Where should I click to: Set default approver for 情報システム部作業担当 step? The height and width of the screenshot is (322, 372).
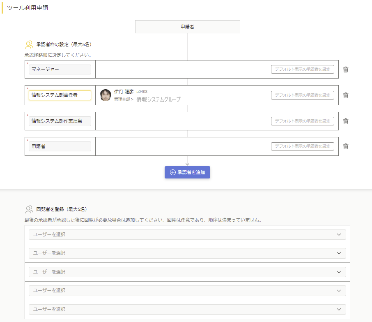(303, 120)
